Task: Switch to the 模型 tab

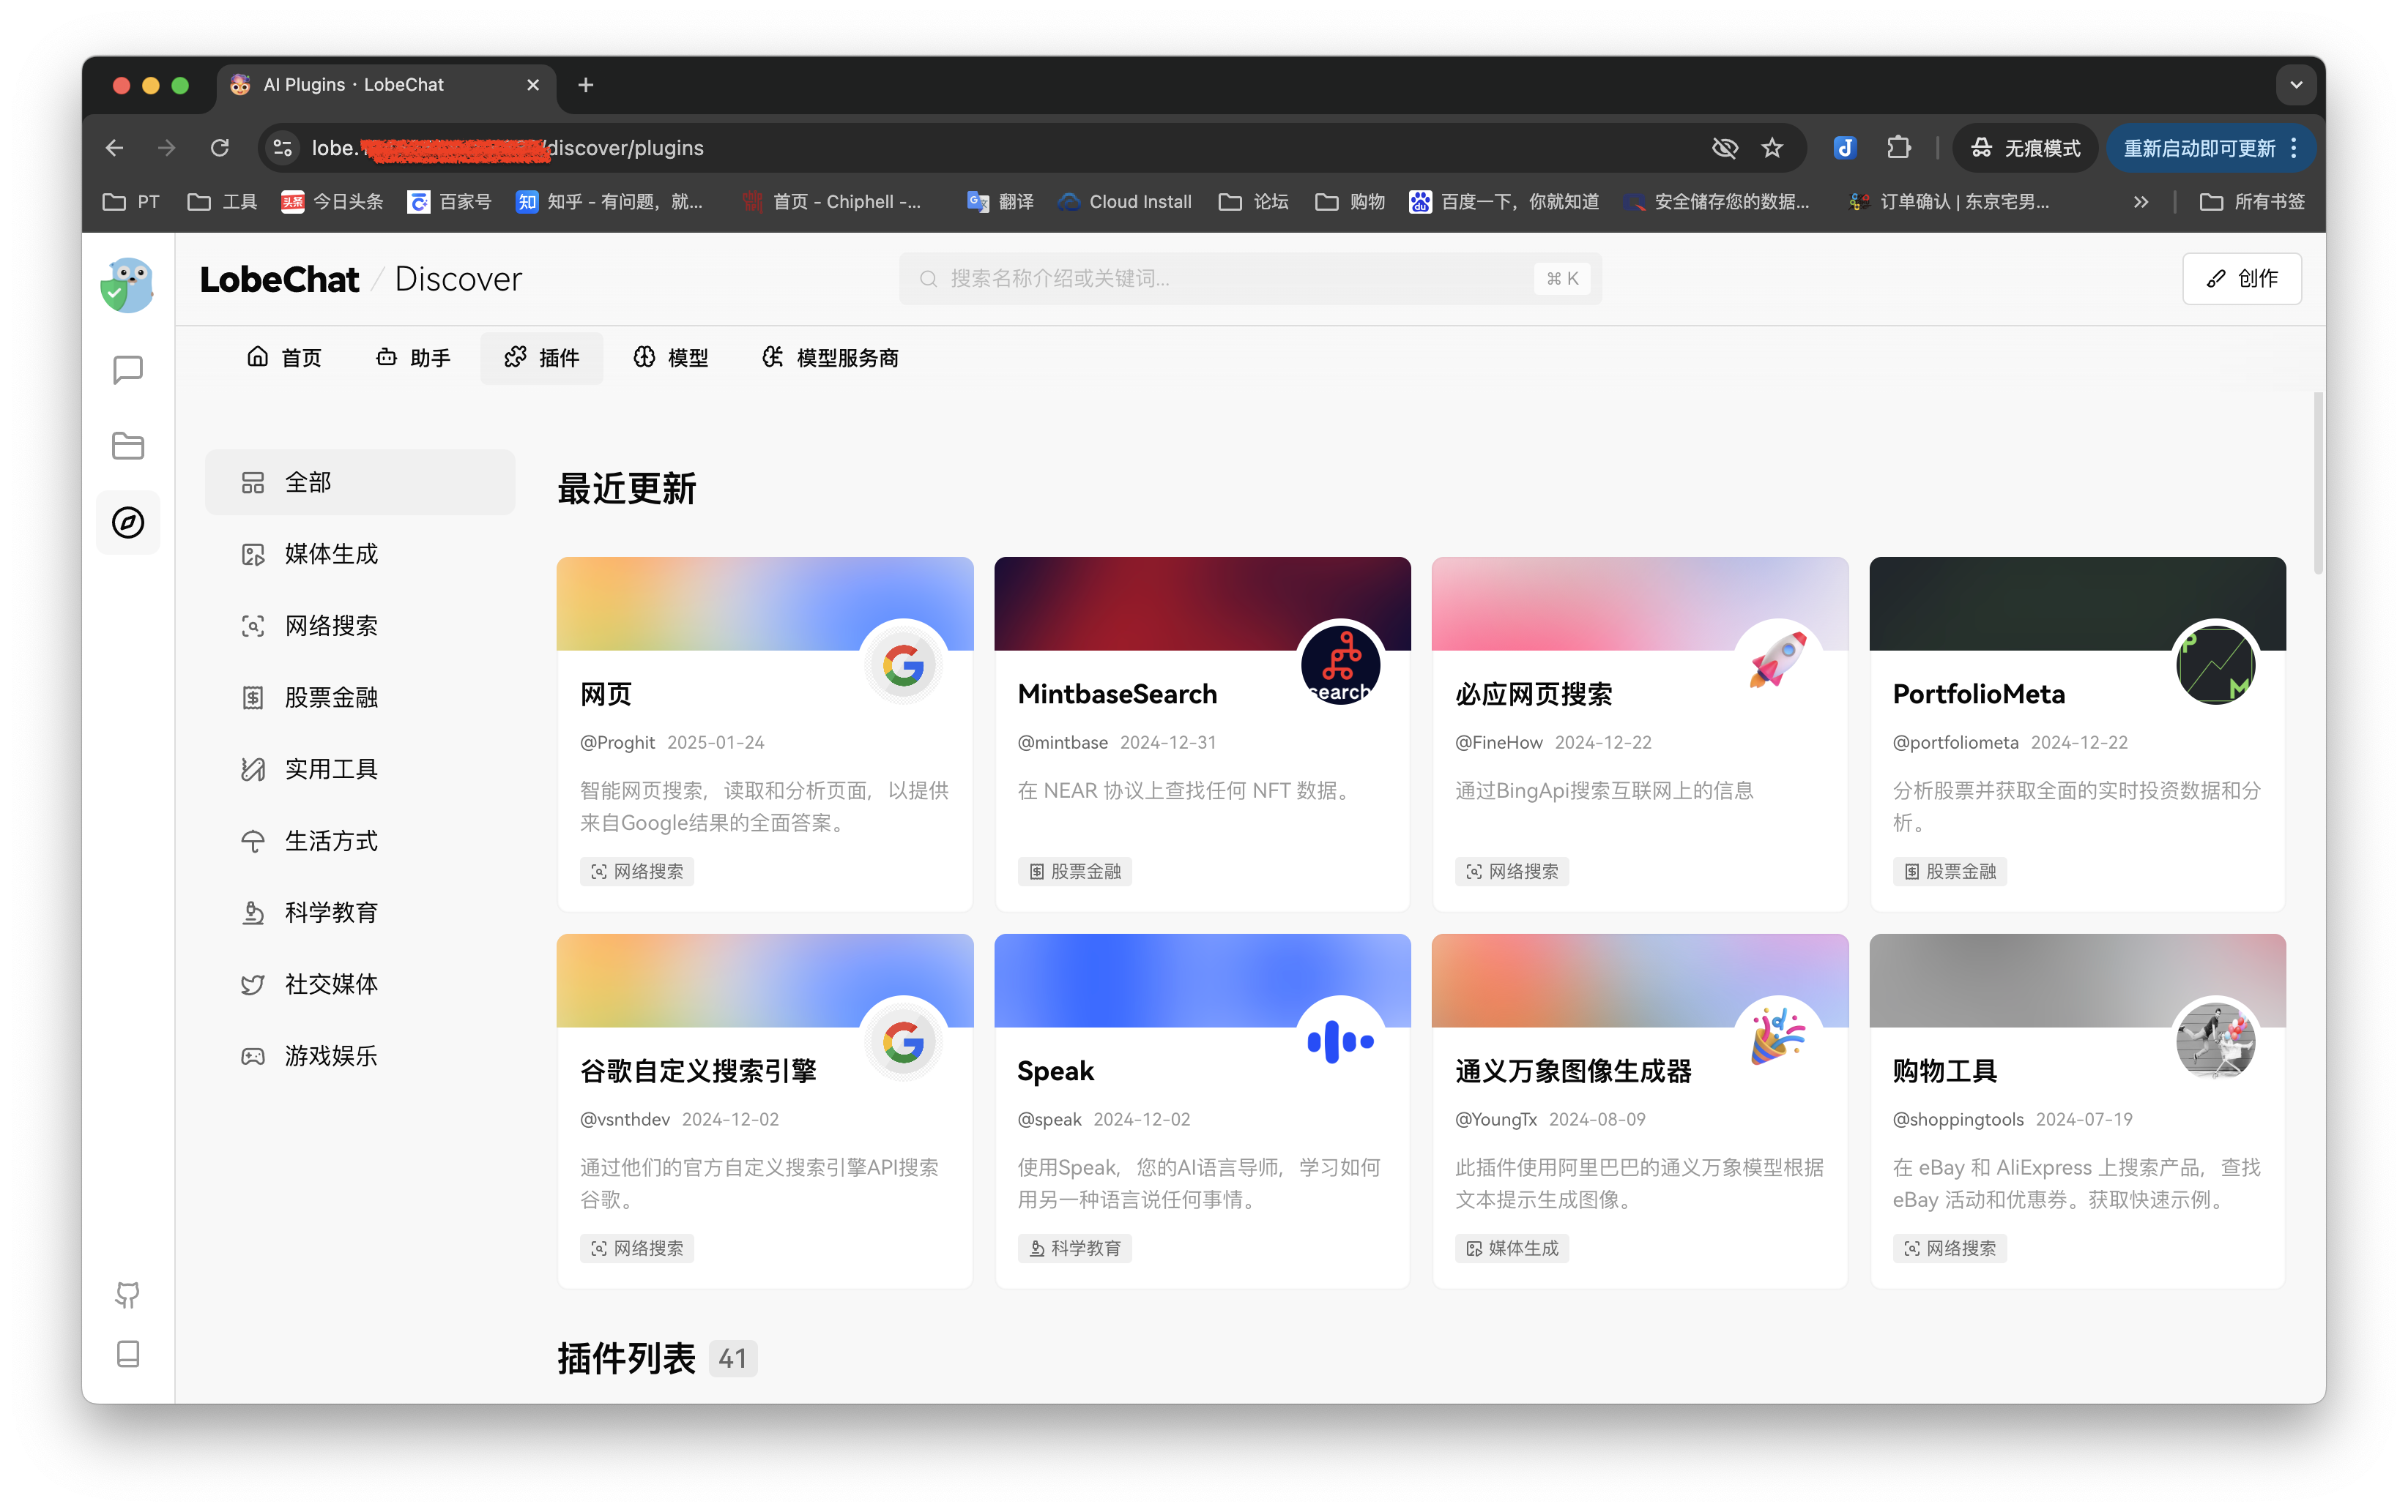Action: [670, 358]
